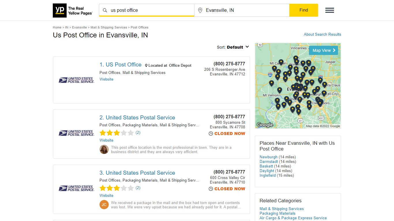Open Newburgh nearby place link
Image resolution: width=394 pixels, height=221 pixels.
tap(269, 157)
